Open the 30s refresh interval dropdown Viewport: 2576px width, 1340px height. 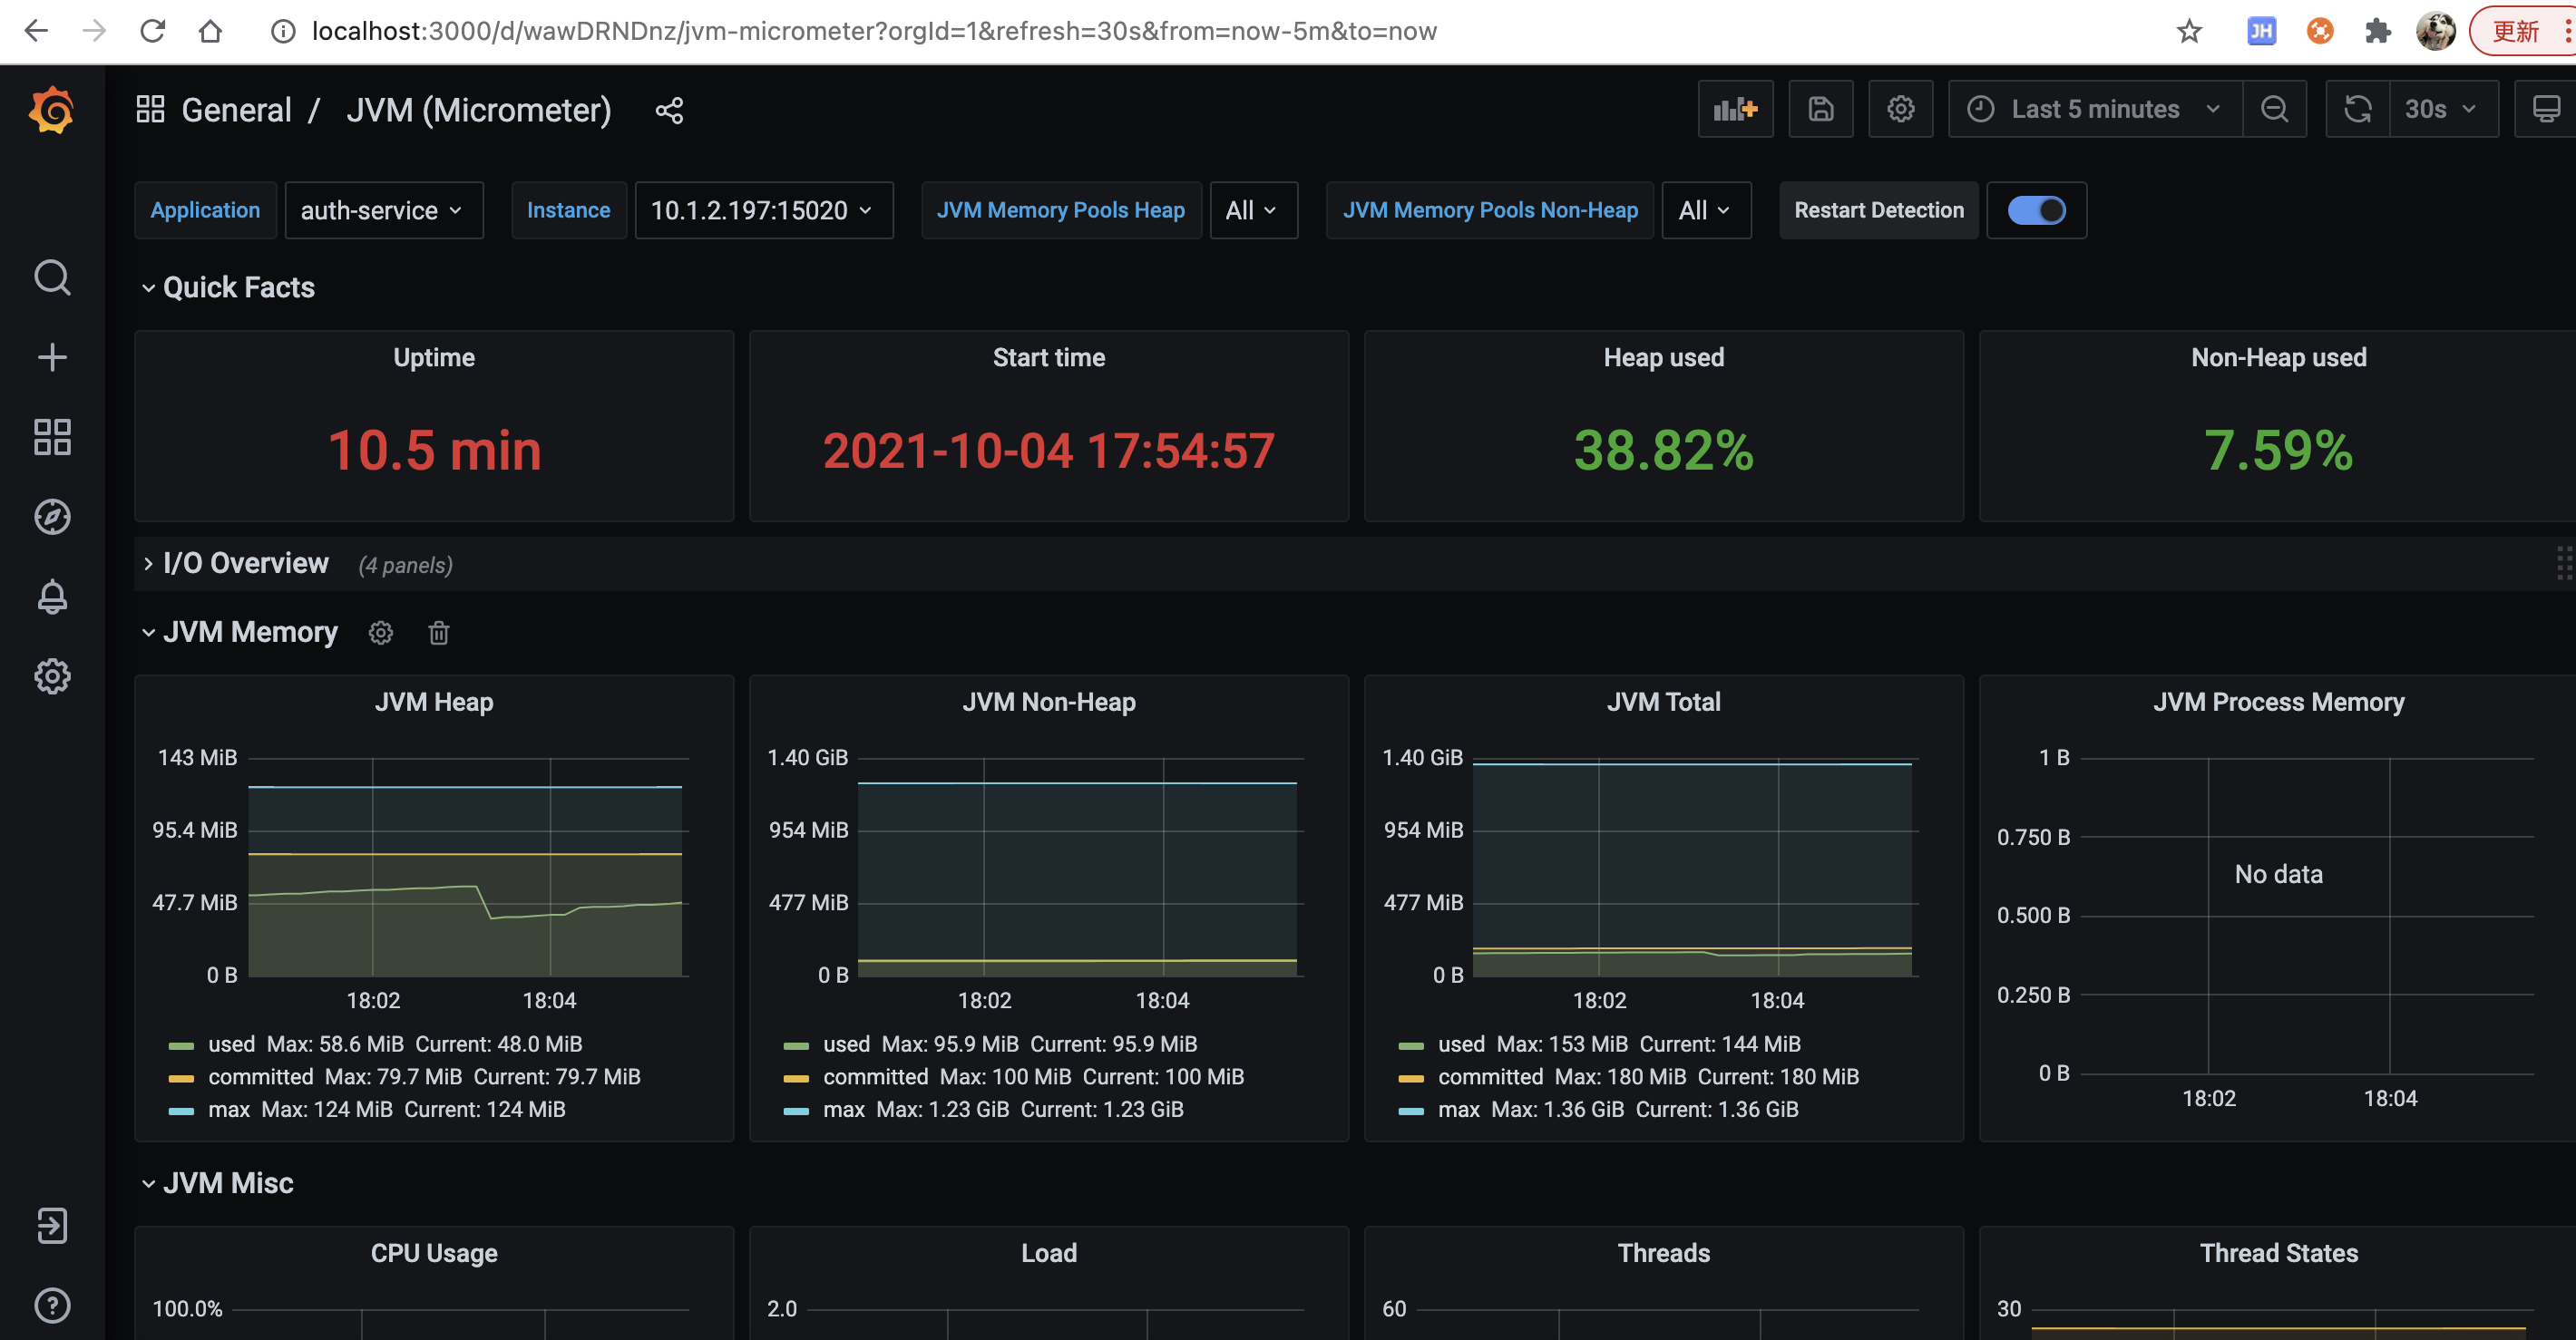[x=2443, y=109]
